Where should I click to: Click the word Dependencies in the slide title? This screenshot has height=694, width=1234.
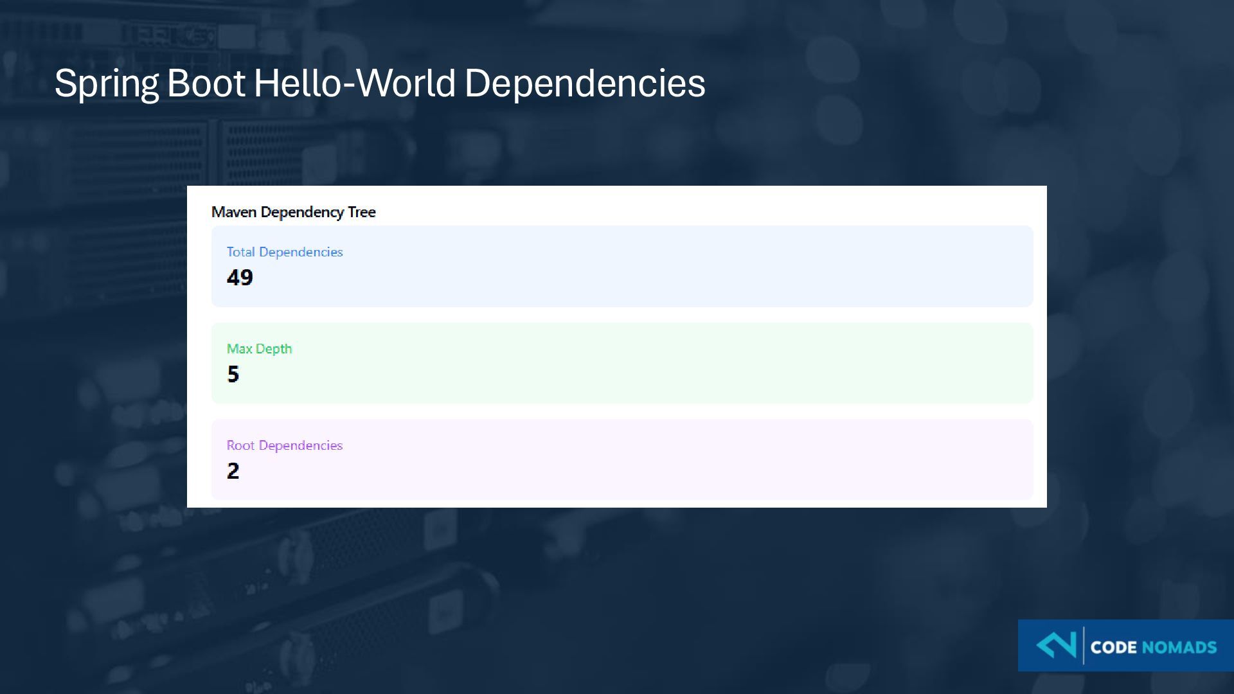click(584, 83)
